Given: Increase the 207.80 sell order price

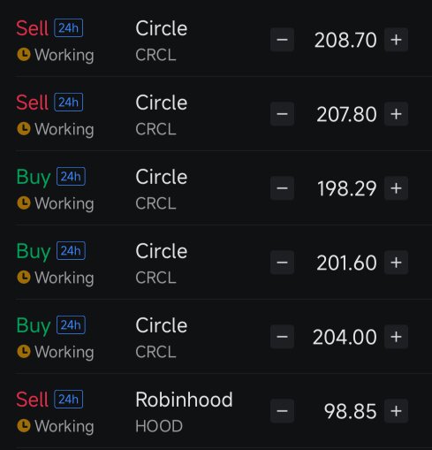Looking at the screenshot, I should point(396,114).
